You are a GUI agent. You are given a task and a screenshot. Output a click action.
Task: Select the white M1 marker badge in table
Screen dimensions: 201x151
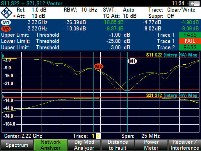point(6,23)
